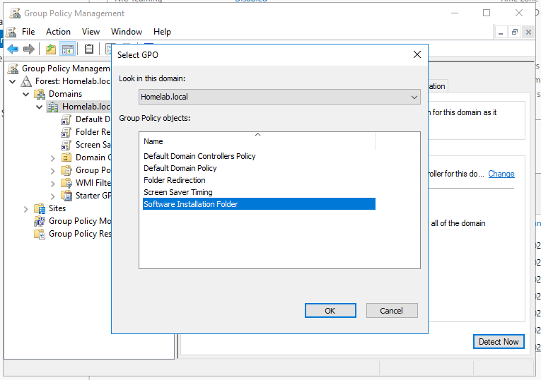Expand the Starter GPOs node

coord(52,196)
